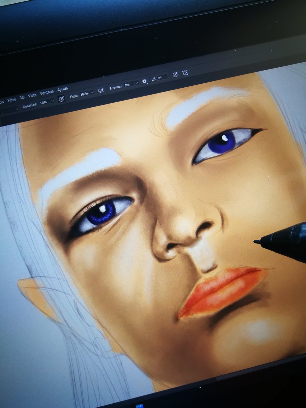306x408 pixels.
Task: Toggle pen pressure for opacity icon
Action: pyautogui.click(x=62, y=99)
